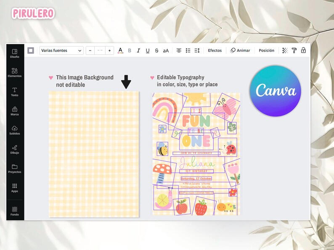Image resolution: width=334 pixels, height=250 pixels.
Task: Toggle bold formatting
Action: point(130,50)
